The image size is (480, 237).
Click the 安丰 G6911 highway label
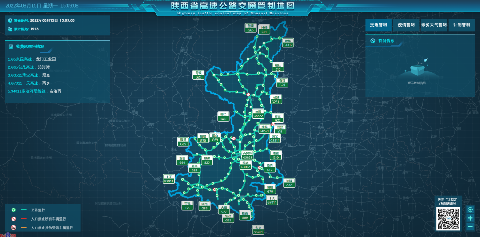click(258, 229)
